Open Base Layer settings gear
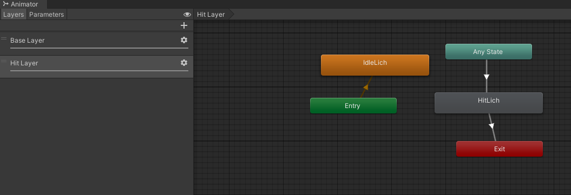Image resolution: width=571 pixels, height=195 pixels. point(184,40)
